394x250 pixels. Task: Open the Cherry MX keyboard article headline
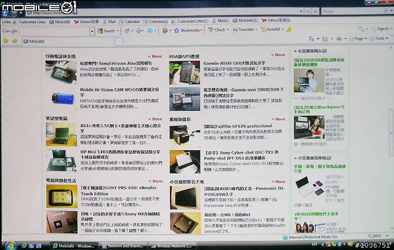(121, 216)
